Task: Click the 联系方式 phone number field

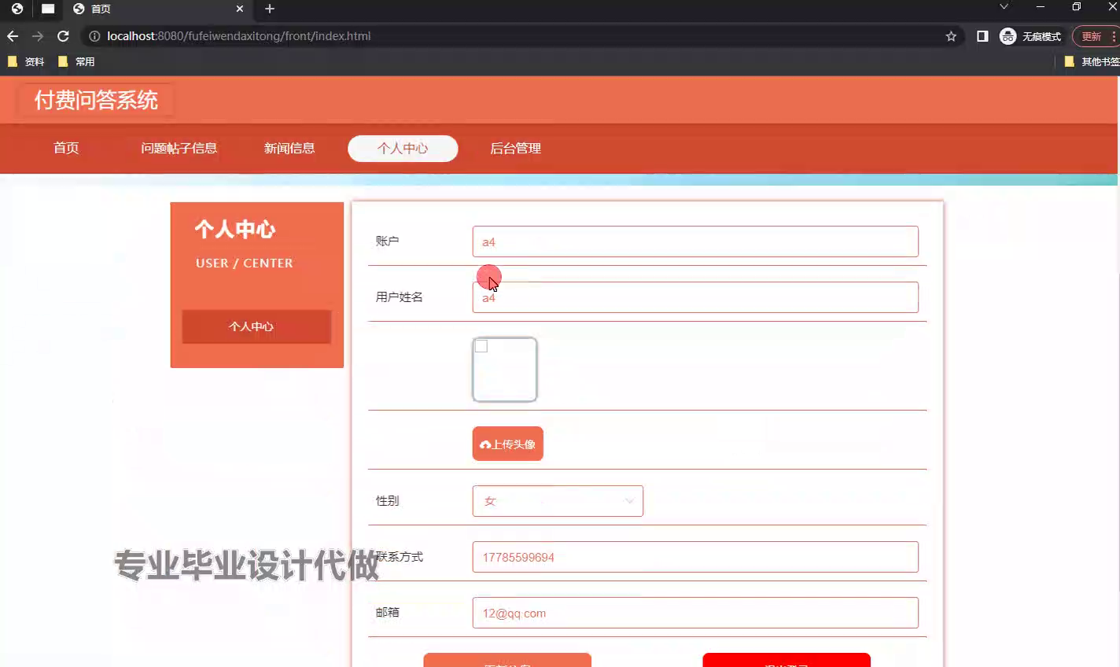Action: 695,557
